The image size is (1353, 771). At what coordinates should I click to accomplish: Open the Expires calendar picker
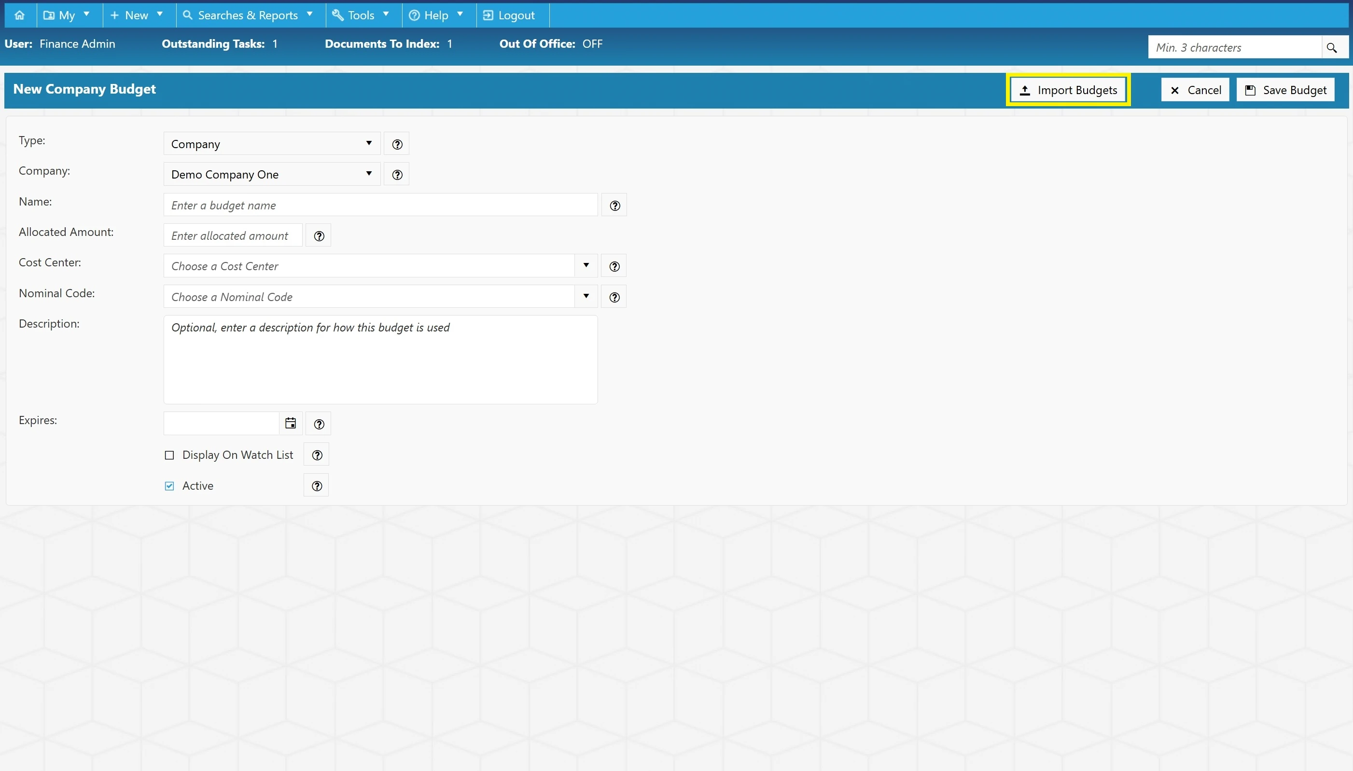tap(290, 423)
